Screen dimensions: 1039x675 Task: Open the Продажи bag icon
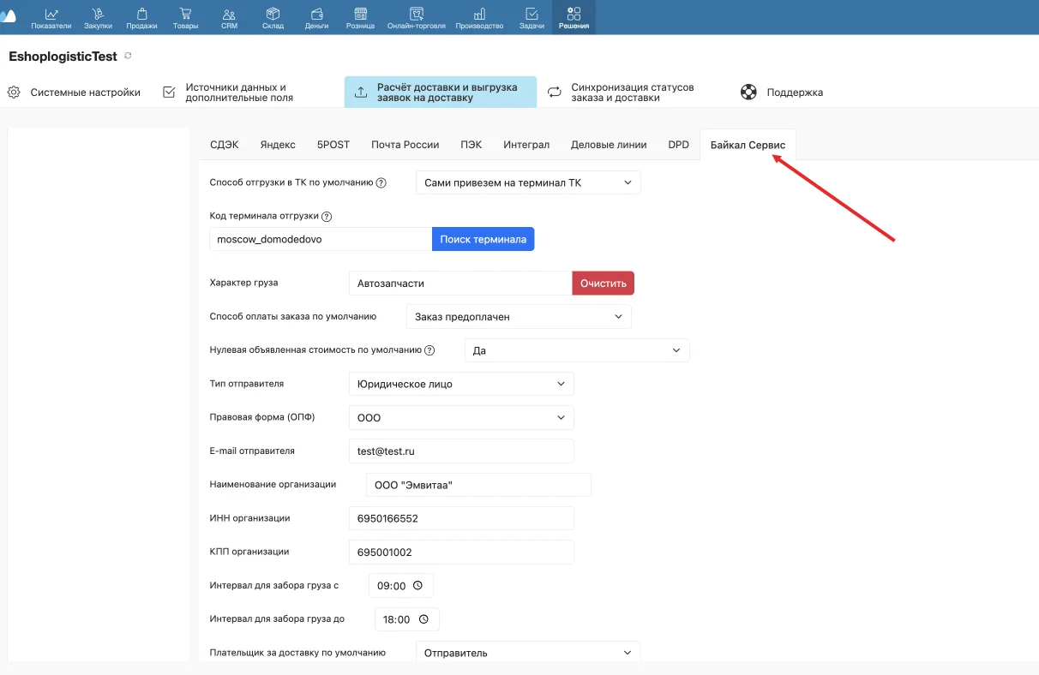click(141, 14)
